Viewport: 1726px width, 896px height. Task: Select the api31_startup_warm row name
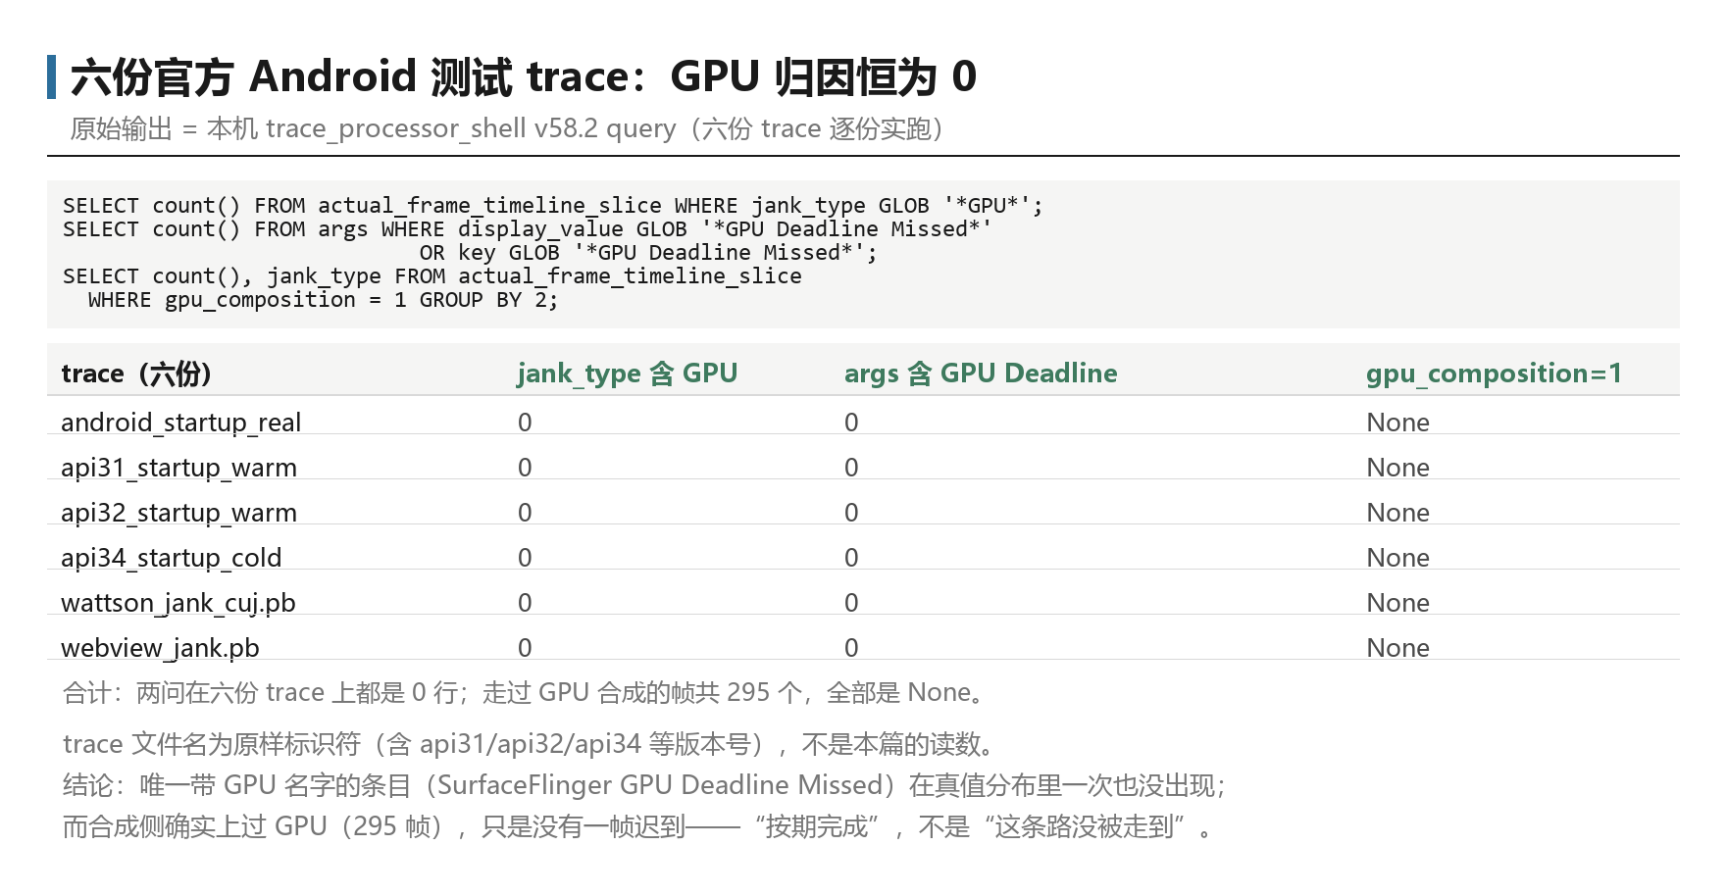[x=178, y=468]
